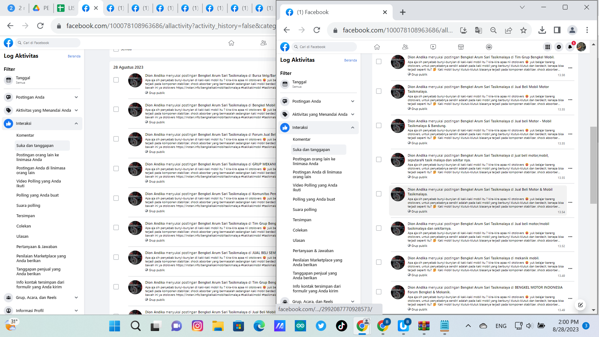The height and width of the screenshot is (337, 599).
Task: Check the box beside mekanik mobil activity
Action: pyautogui.click(x=379, y=262)
